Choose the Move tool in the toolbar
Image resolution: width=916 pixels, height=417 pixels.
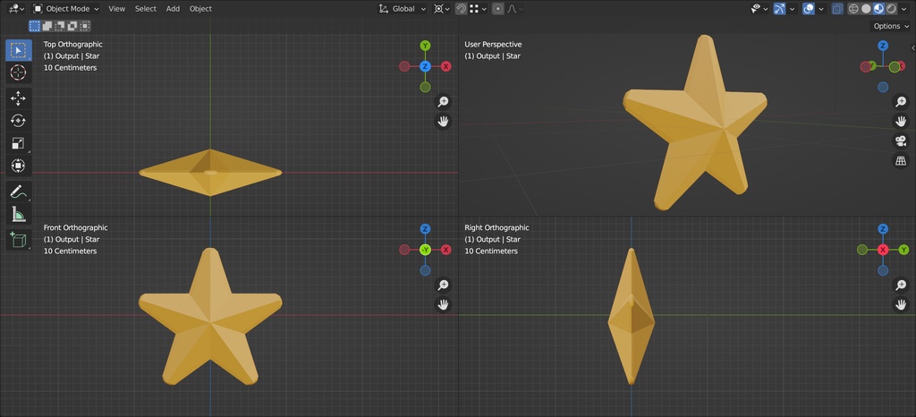[18, 98]
